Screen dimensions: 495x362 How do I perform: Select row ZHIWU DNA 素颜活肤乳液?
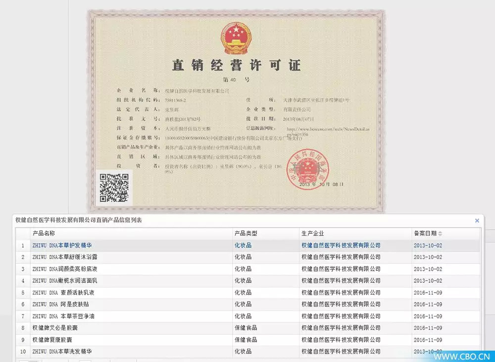[248, 293]
